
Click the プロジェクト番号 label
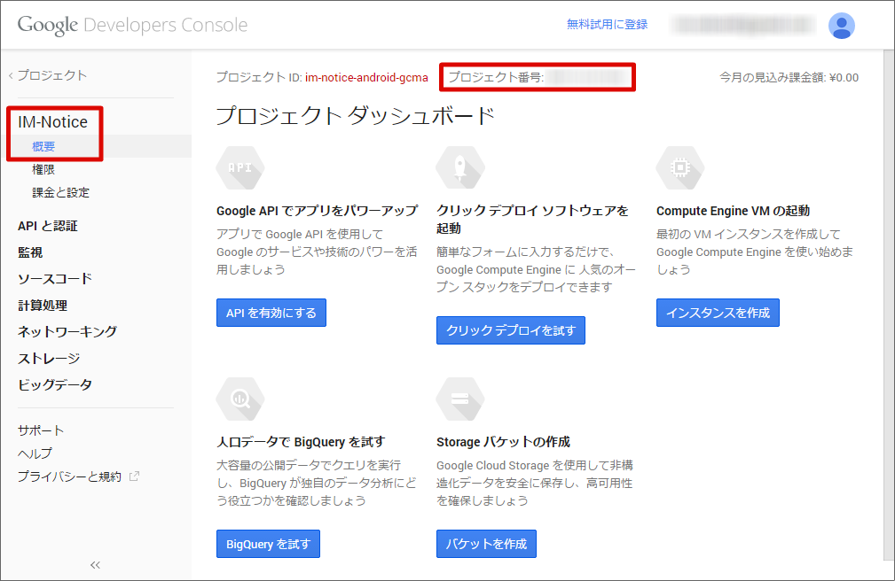tap(496, 77)
